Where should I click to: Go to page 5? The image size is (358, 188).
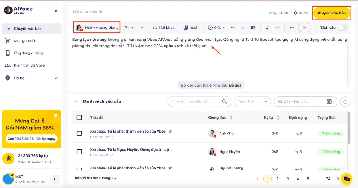pos(308,179)
